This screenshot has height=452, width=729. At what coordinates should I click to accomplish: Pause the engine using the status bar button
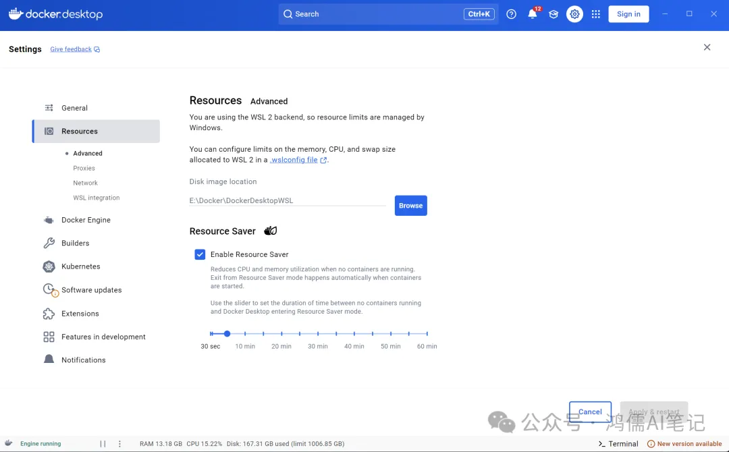103,444
